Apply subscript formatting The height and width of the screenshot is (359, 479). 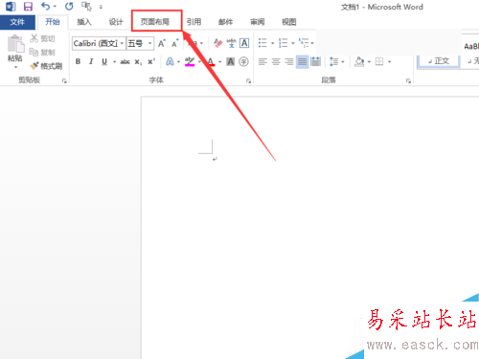[x=138, y=61]
